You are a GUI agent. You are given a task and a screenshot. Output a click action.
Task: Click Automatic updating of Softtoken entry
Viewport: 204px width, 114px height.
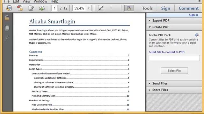(82, 78)
